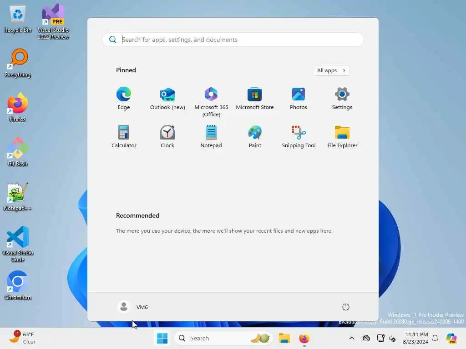Open Settings gear in pinned apps
466x349 pixels.
[x=342, y=99]
